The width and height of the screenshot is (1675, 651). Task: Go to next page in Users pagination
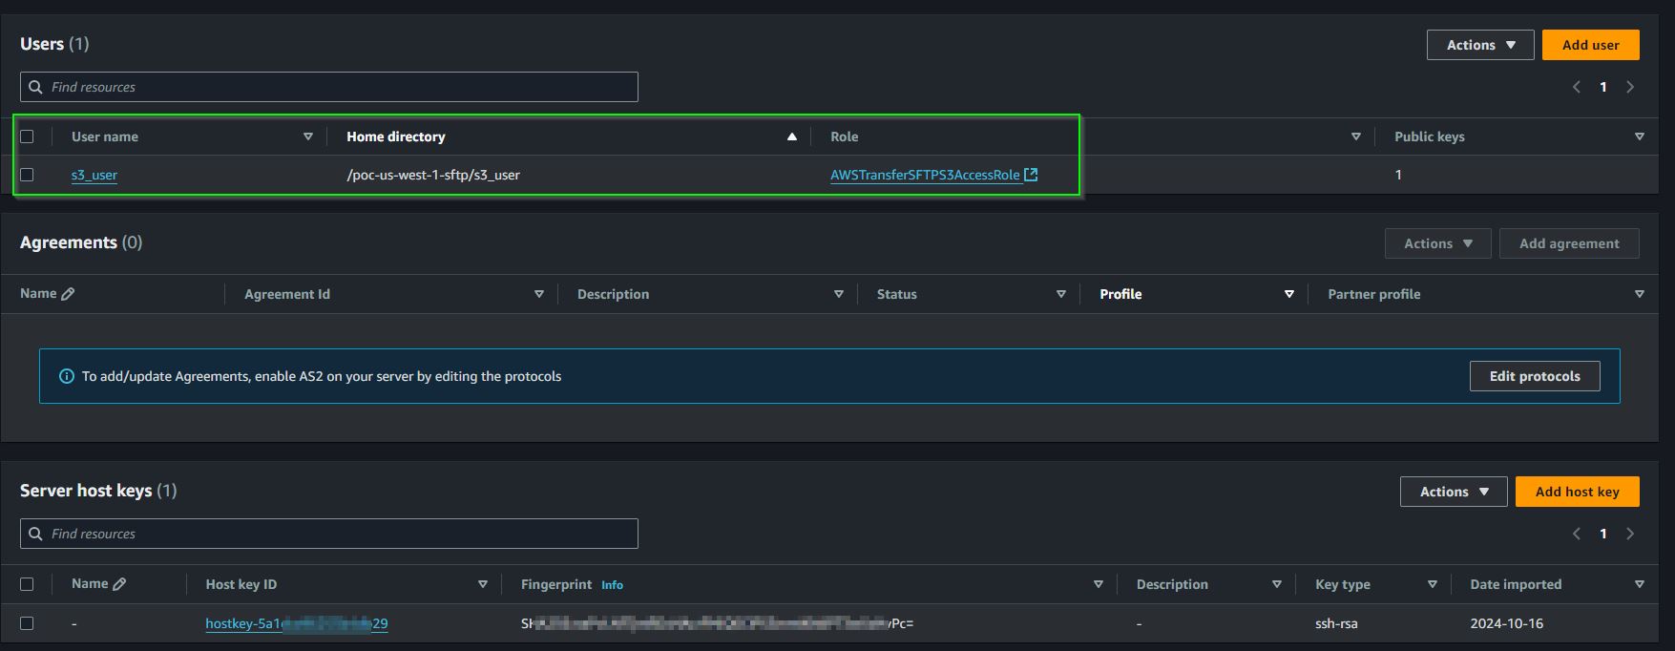[1630, 87]
